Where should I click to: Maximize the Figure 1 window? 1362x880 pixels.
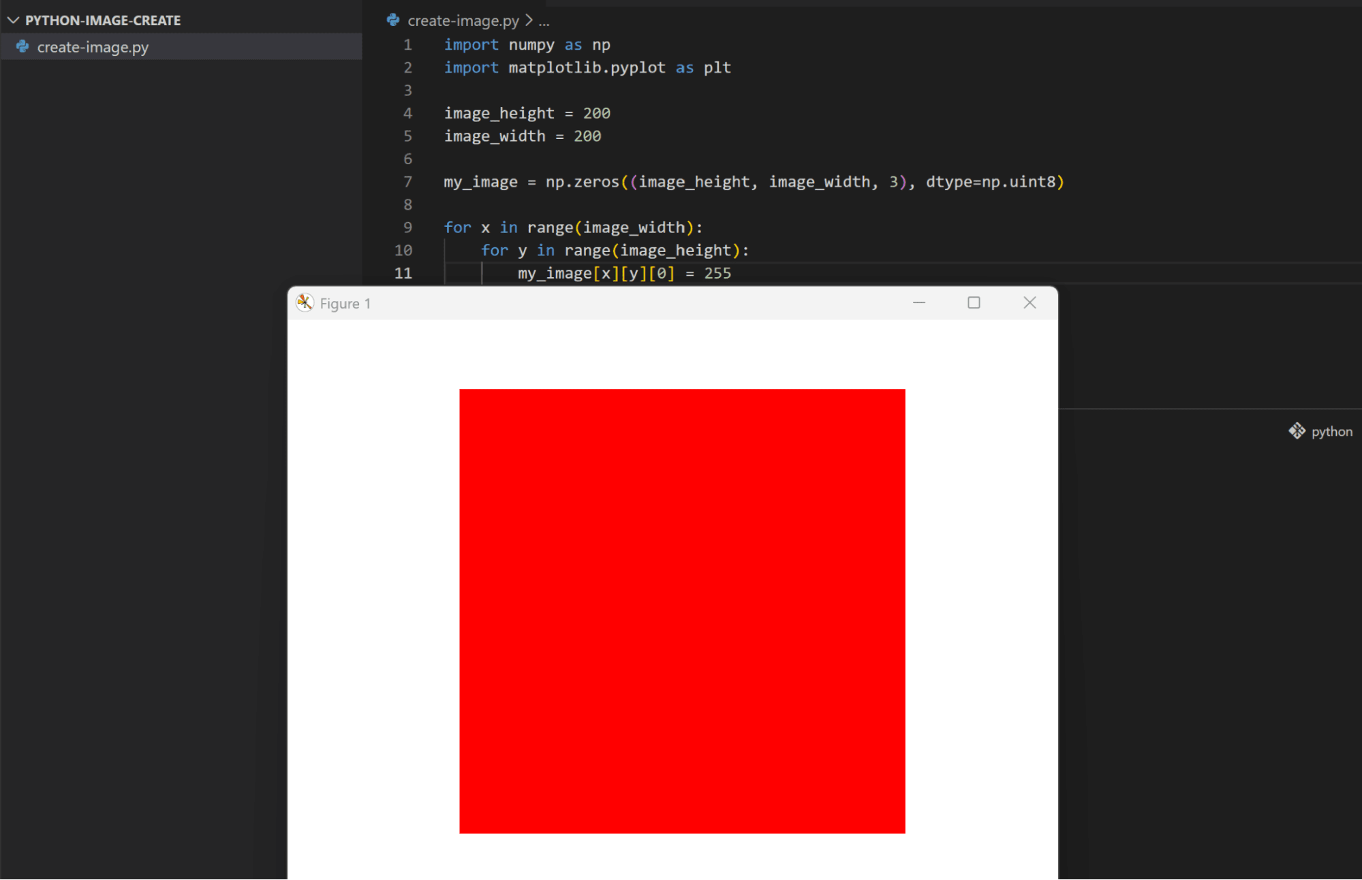pyautogui.click(x=974, y=302)
